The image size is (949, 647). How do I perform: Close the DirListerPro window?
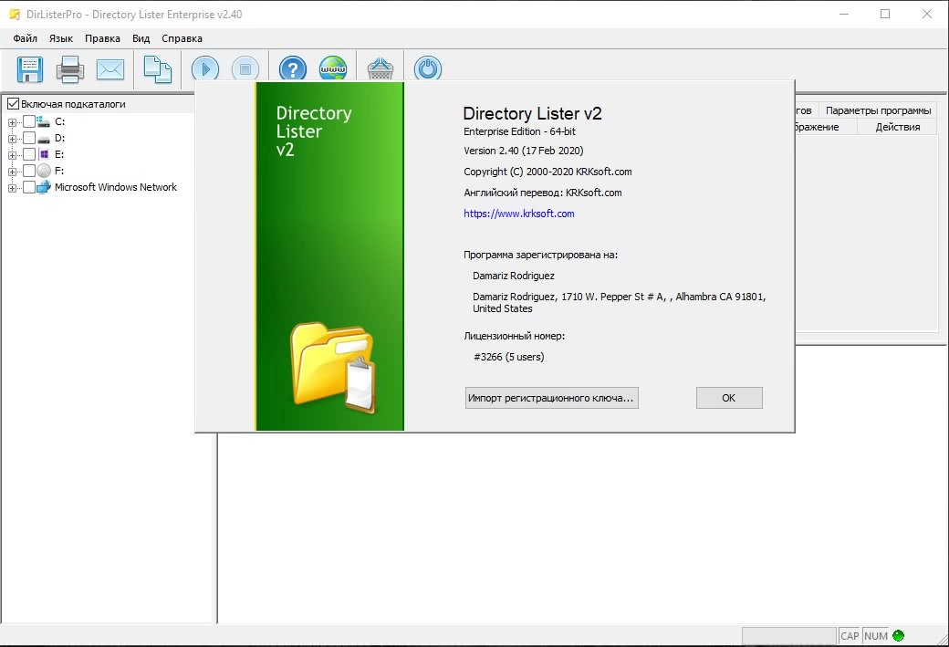[926, 14]
